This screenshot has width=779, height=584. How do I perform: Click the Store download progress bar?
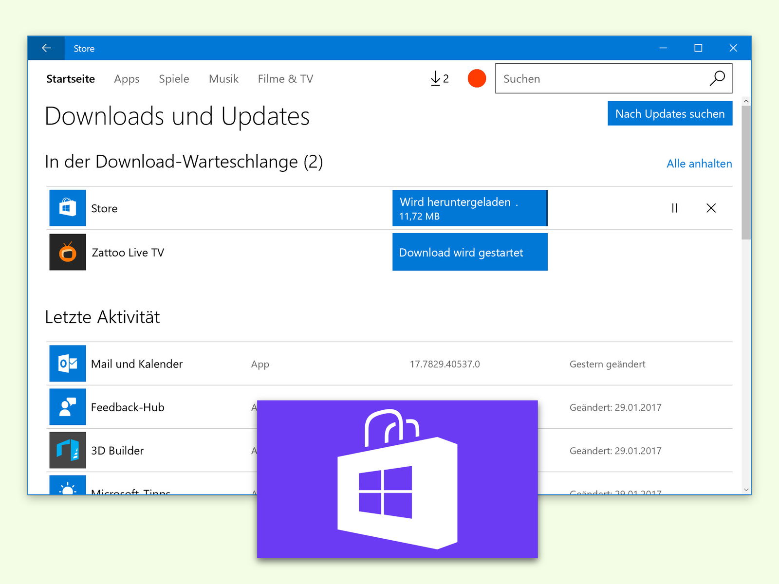click(x=470, y=208)
